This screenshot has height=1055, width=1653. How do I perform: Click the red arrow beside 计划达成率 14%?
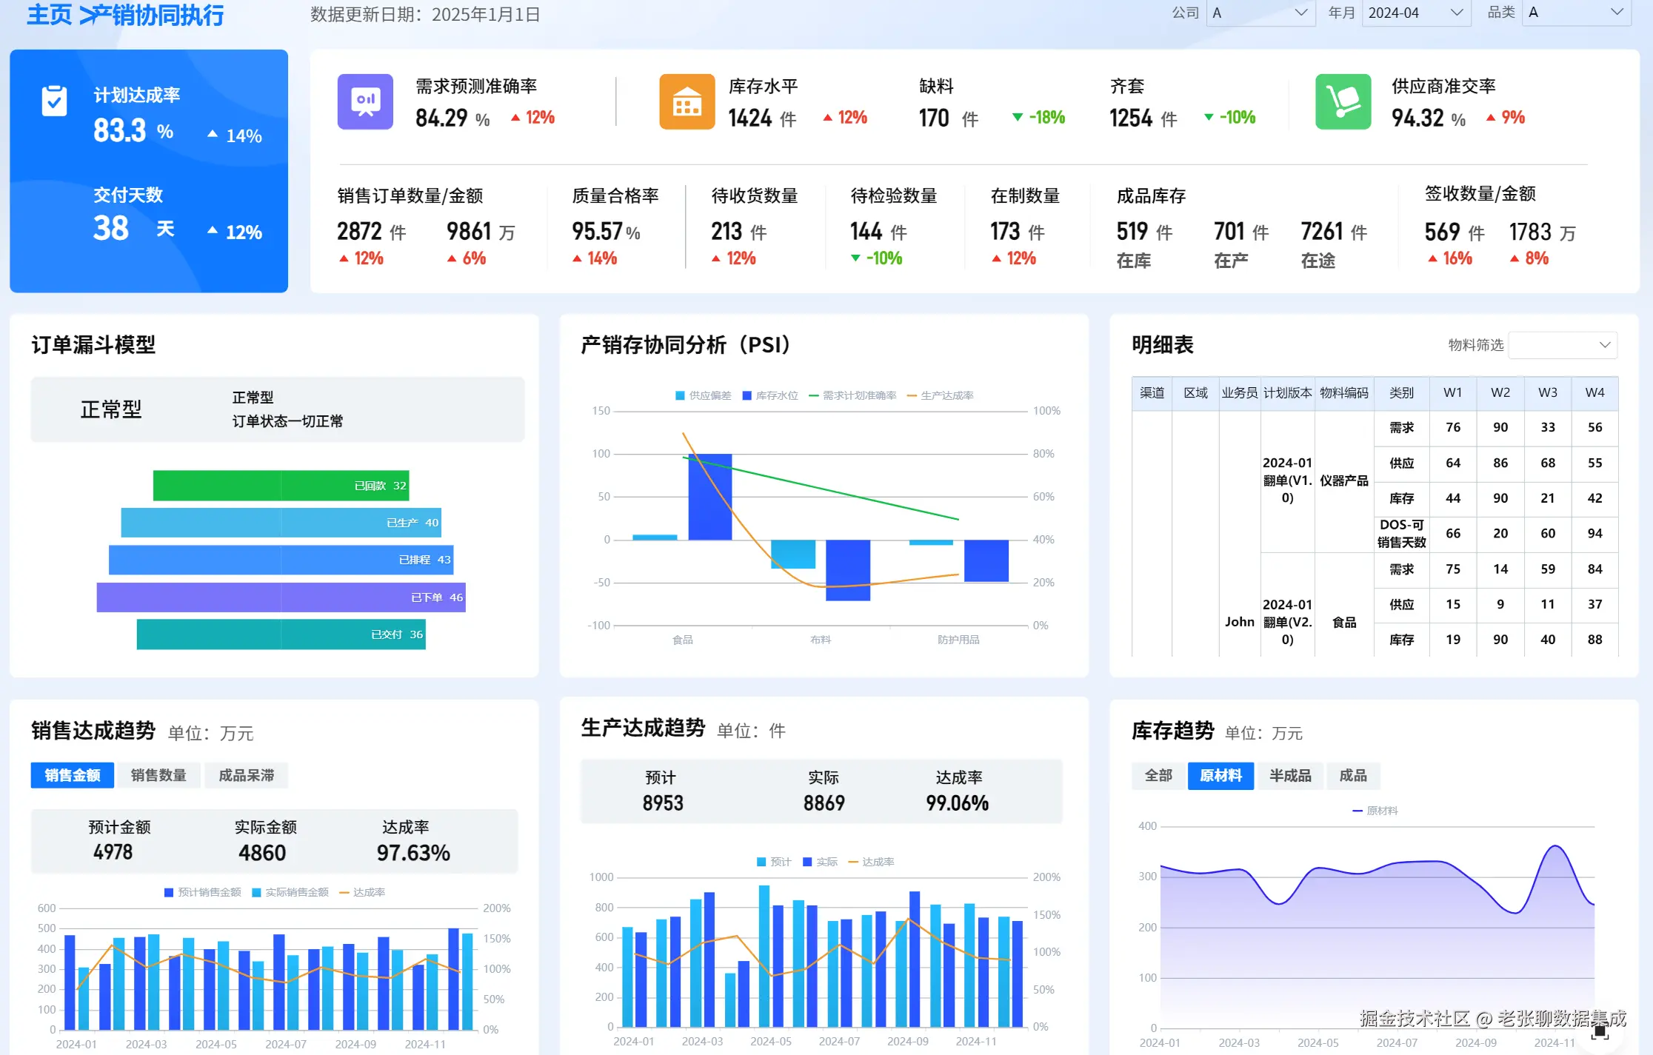[213, 135]
